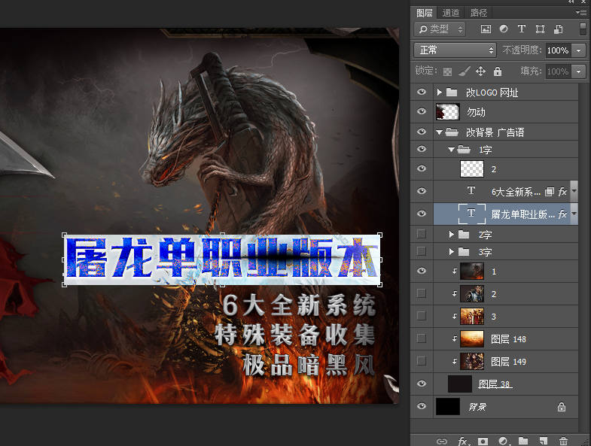Show the 图层 149 layer
The width and height of the screenshot is (591, 446).
click(x=422, y=361)
